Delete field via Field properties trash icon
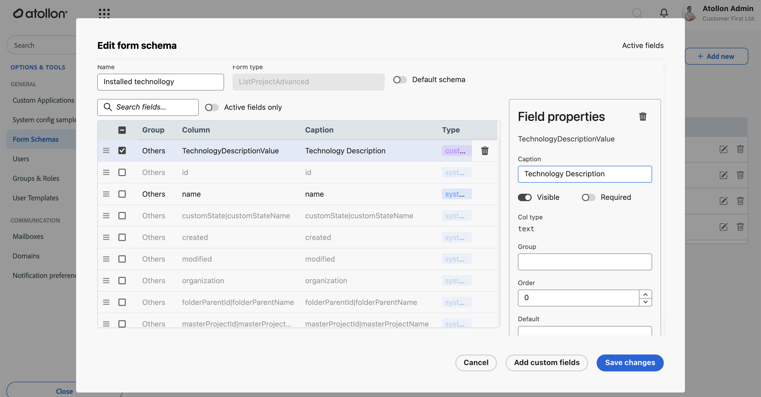The image size is (761, 397). 643,116
